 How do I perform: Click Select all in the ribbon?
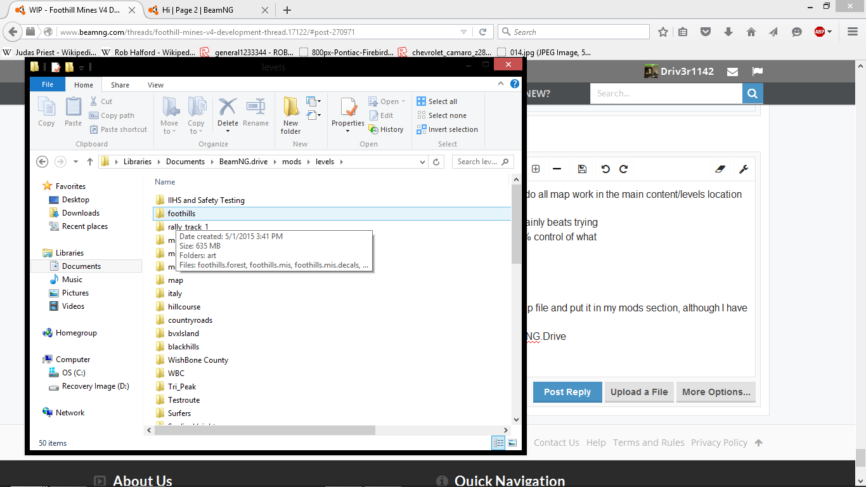click(437, 101)
